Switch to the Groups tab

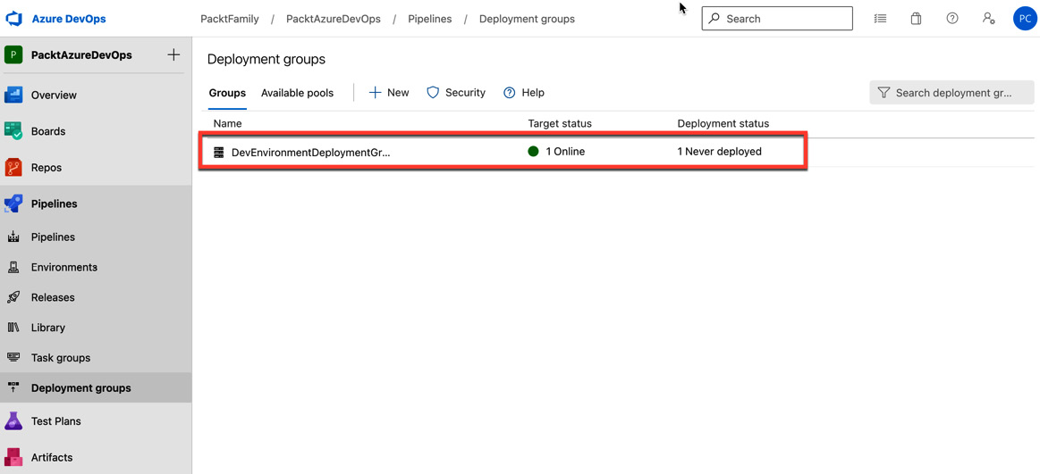click(227, 93)
